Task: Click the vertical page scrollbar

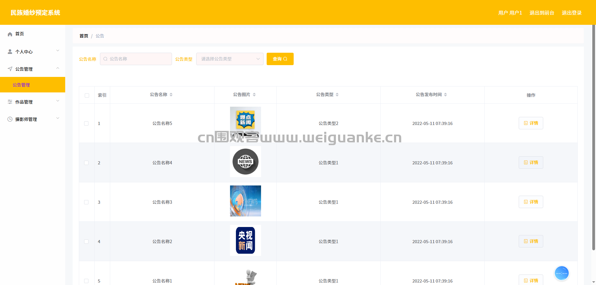Action: pyautogui.click(x=594, y=137)
